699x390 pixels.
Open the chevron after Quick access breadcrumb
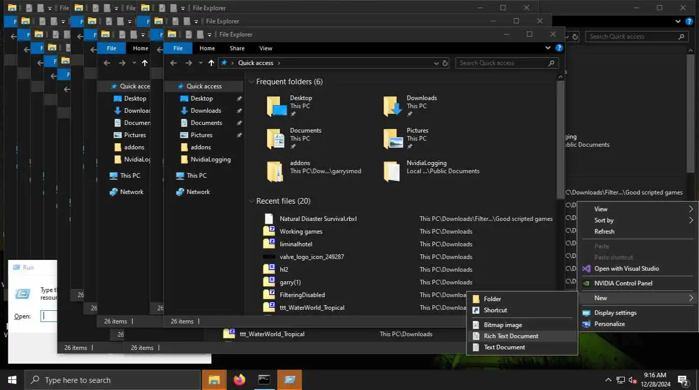[279, 63]
